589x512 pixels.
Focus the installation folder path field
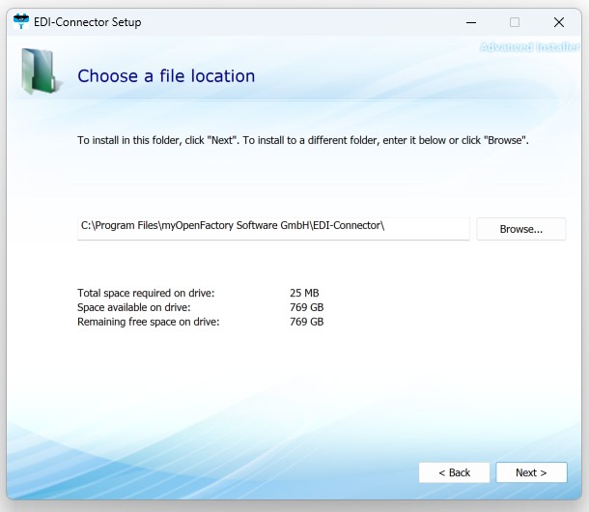tap(272, 227)
